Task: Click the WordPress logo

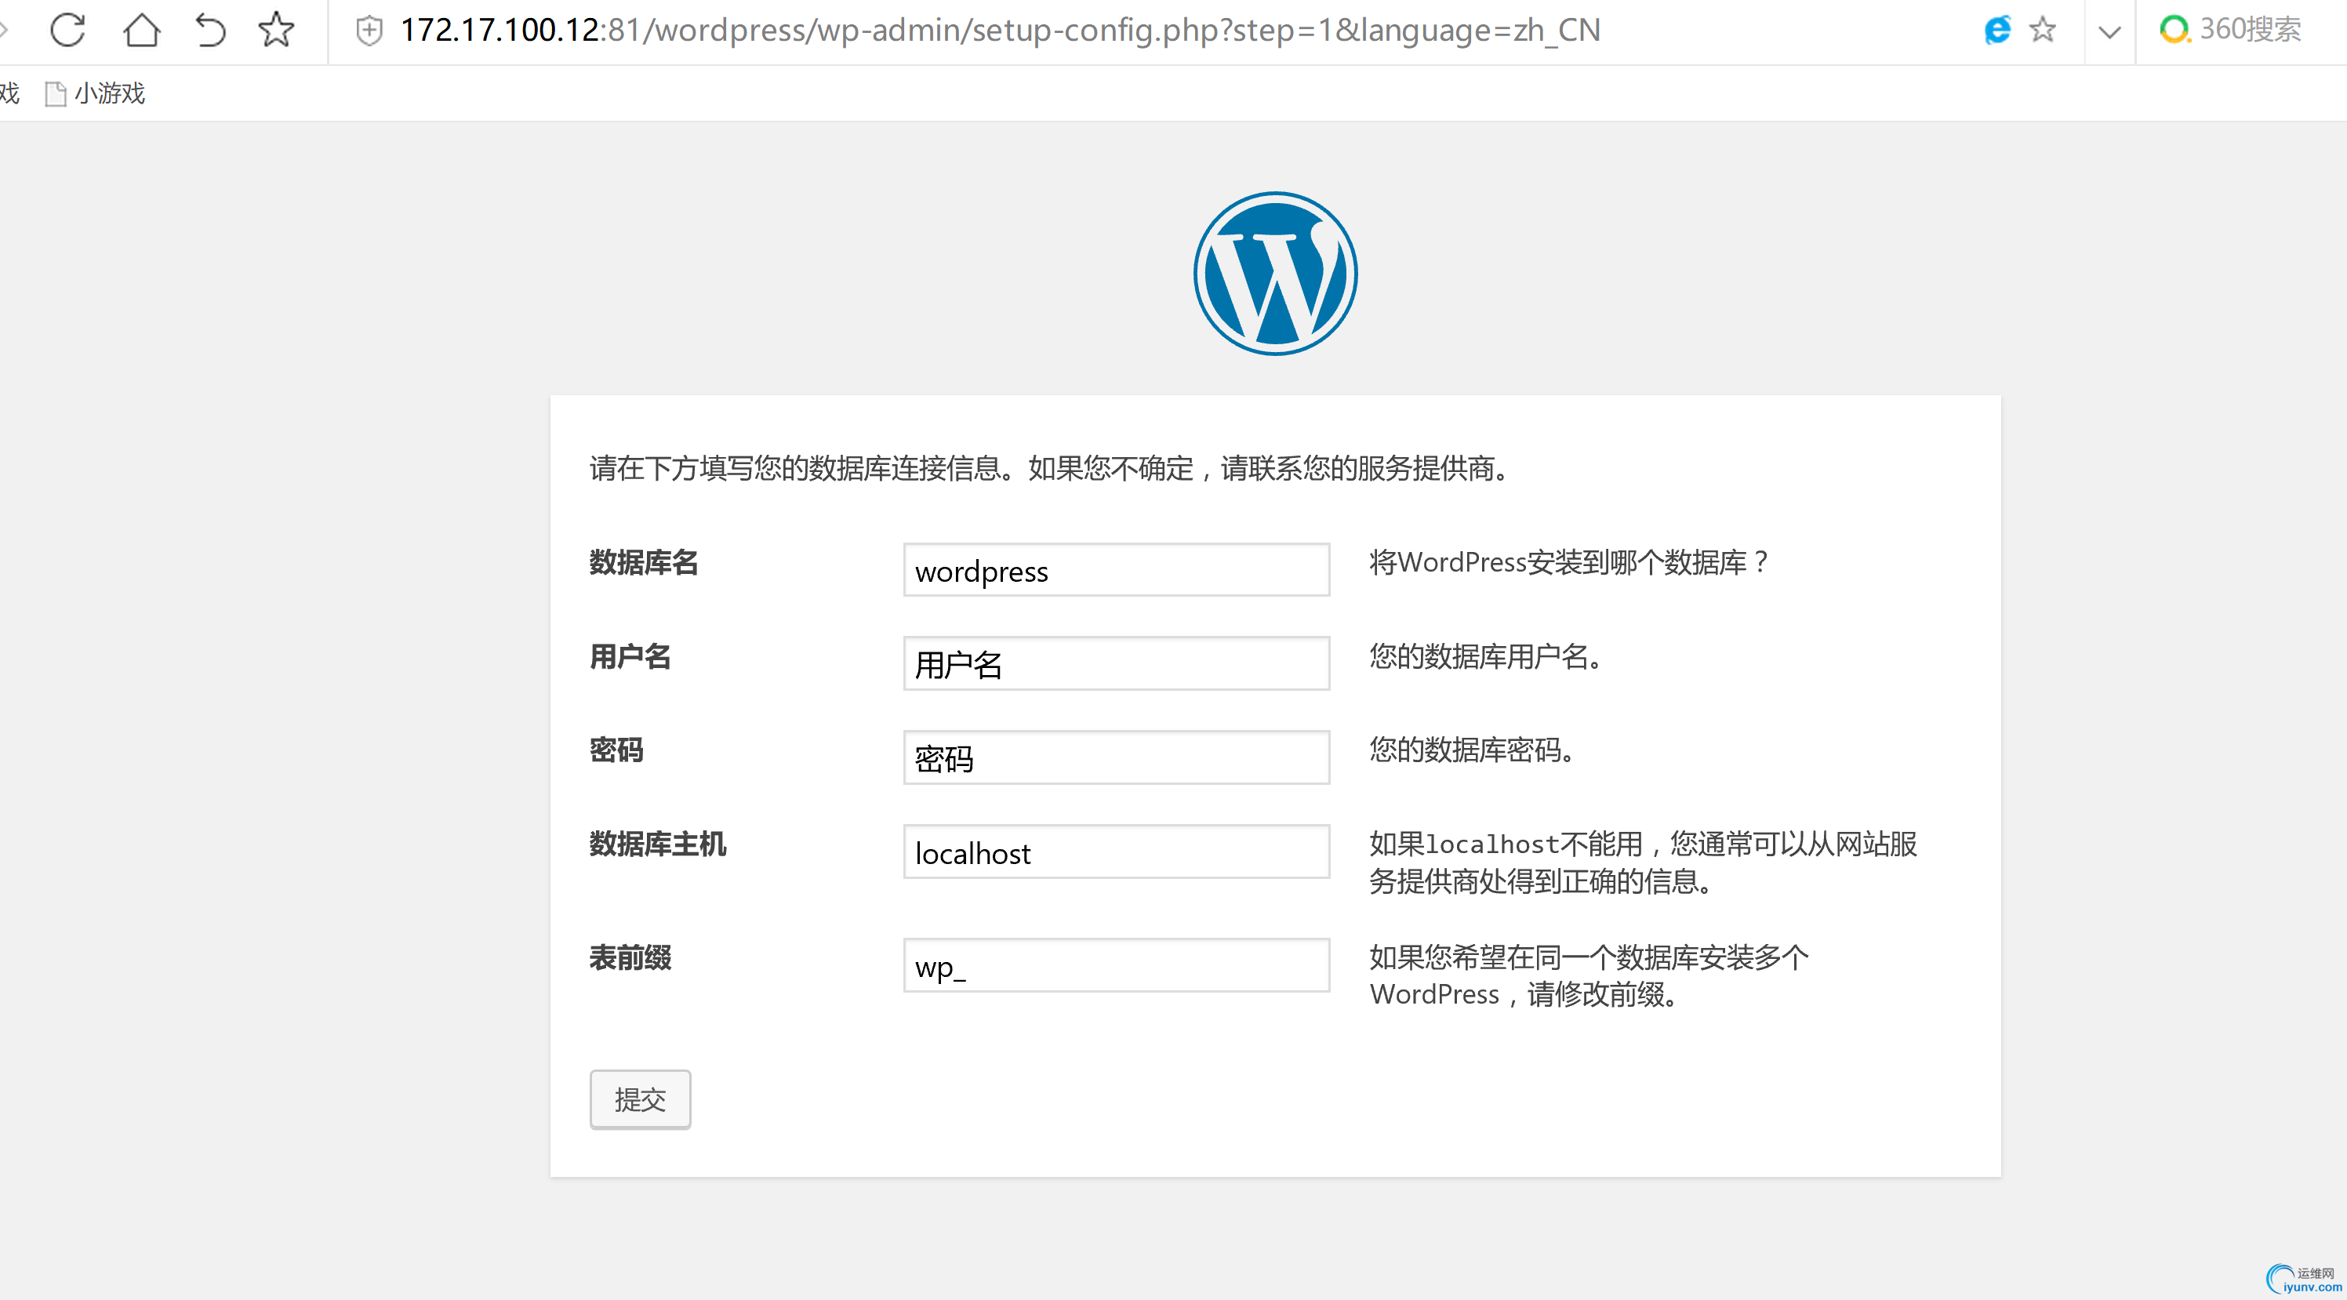Action: pyautogui.click(x=1274, y=274)
